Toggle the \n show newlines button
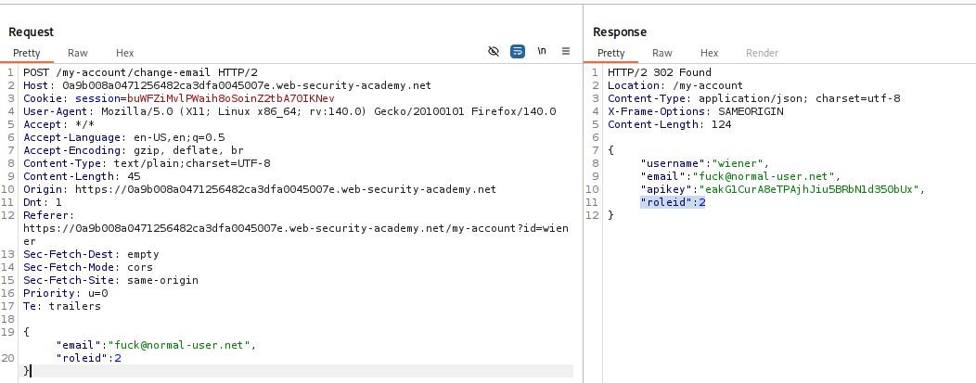This screenshot has width=976, height=383. (542, 52)
